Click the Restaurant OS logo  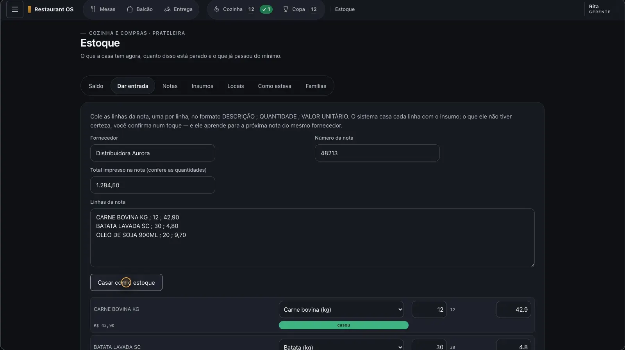[51, 9]
